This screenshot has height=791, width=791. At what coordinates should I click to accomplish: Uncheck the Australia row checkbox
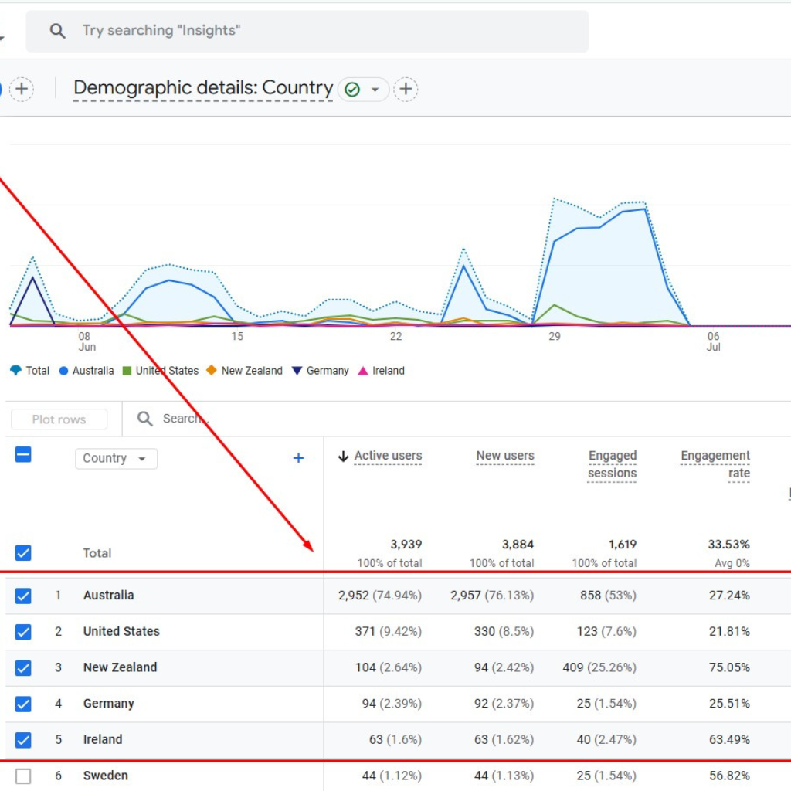[22, 595]
